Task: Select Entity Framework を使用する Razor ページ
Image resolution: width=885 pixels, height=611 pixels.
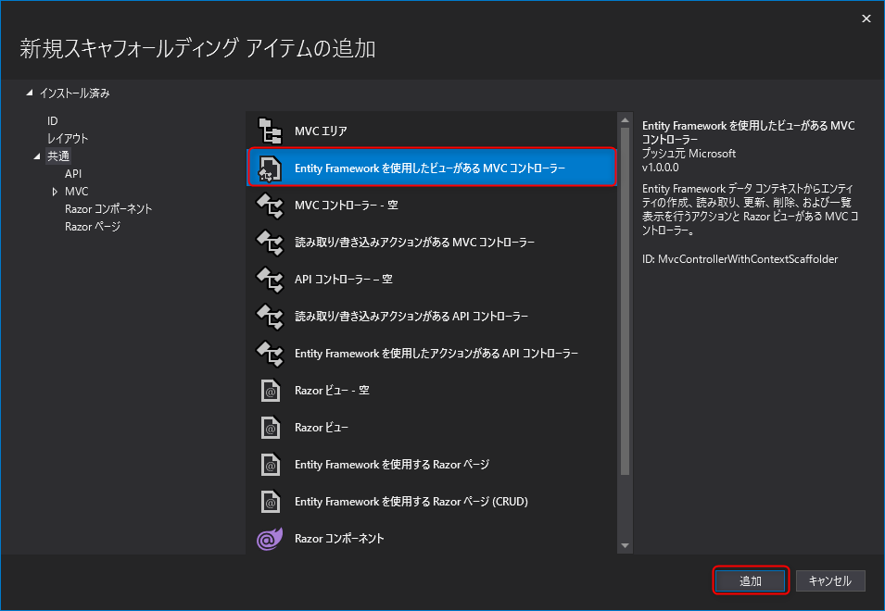Action: pyautogui.click(x=392, y=465)
